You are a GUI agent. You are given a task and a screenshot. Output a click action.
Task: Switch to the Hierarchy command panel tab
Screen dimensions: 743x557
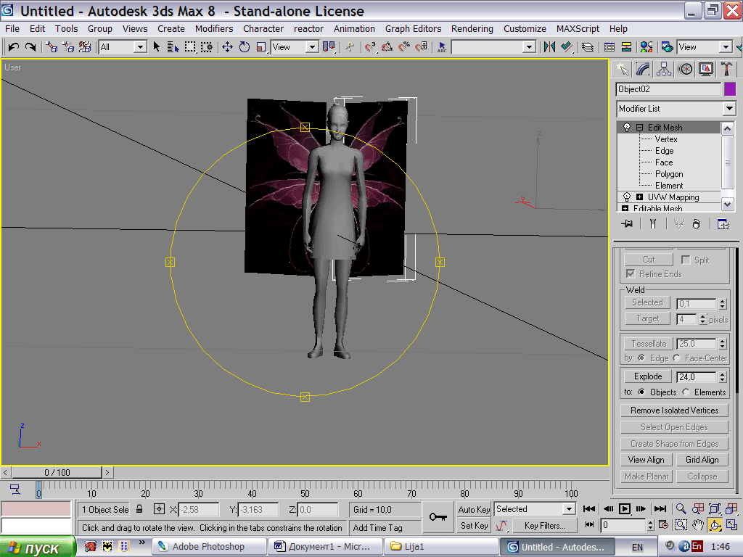pyautogui.click(x=664, y=69)
